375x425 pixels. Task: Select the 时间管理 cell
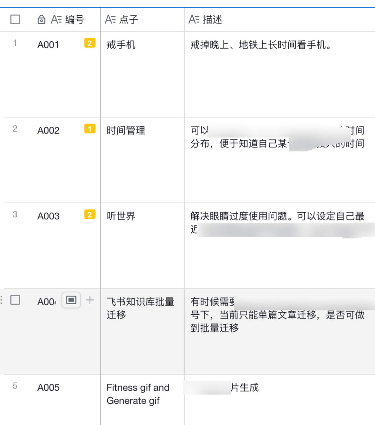pyautogui.click(x=126, y=130)
